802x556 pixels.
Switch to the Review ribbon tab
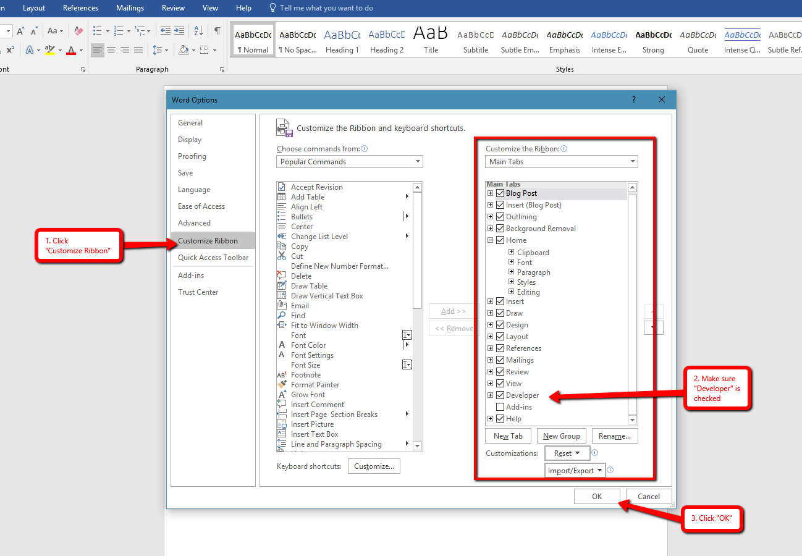pyautogui.click(x=172, y=8)
